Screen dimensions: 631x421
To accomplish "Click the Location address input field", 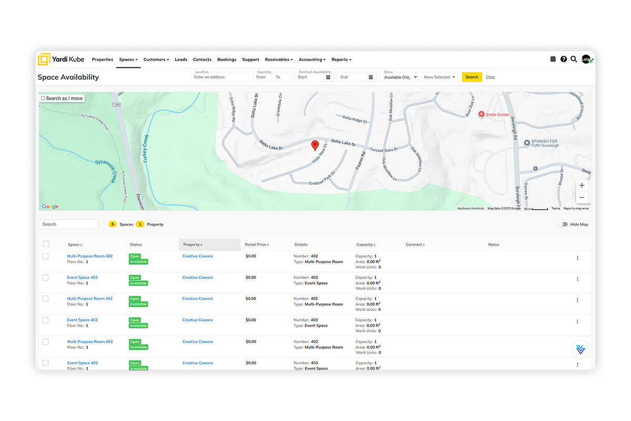I will tap(220, 77).
